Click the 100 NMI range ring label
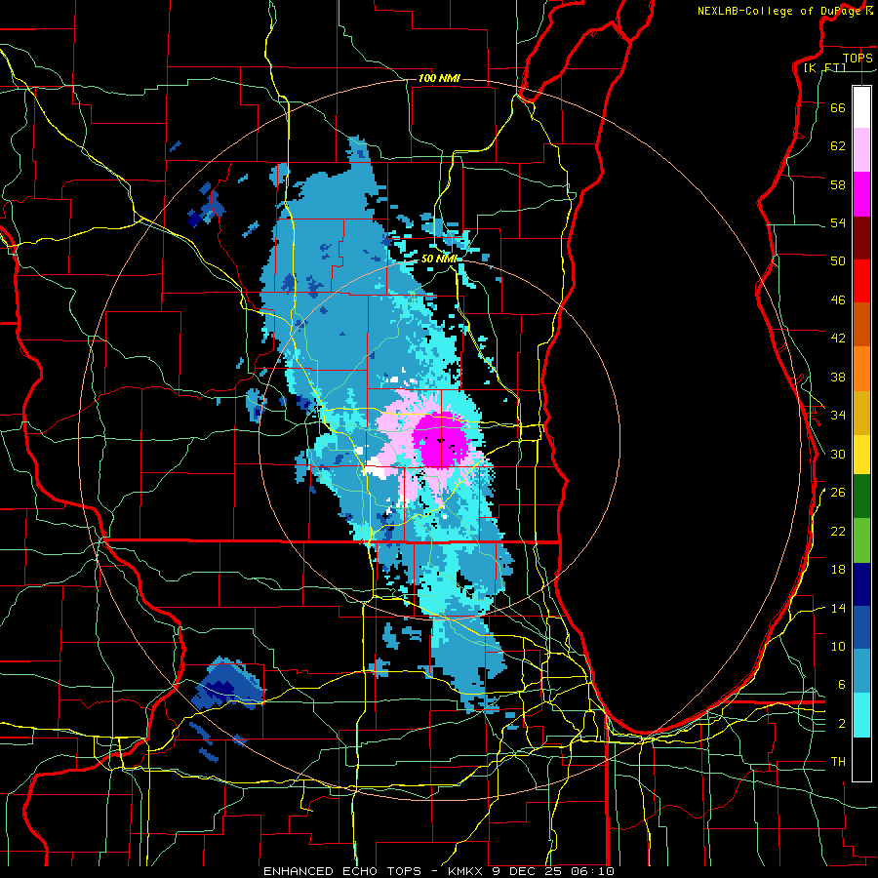This screenshot has width=878, height=878. (x=439, y=78)
